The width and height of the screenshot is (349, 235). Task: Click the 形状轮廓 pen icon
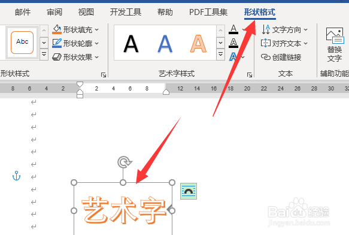[57, 43]
